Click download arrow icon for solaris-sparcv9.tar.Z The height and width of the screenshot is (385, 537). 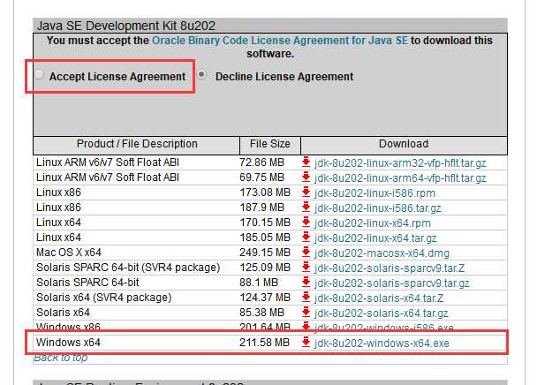[x=306, y=268]
